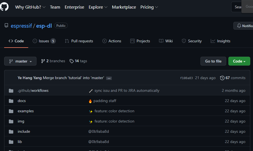Click the branch icon beside 2 branches
This screenshot has width=253, height=151.
coord(43,61)
